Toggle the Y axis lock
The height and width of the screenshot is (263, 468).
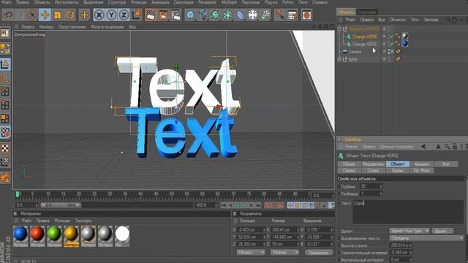(x=111, y=15)
